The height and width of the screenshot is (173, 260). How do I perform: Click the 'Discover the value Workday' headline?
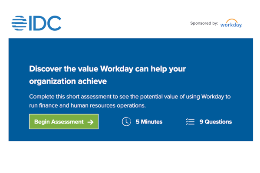108,75
